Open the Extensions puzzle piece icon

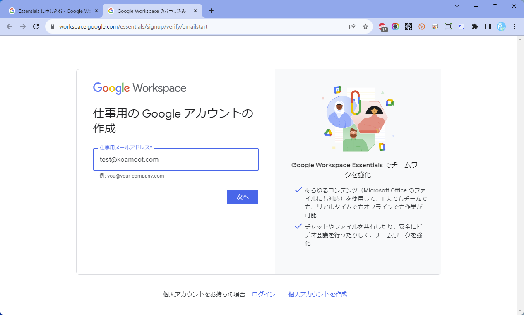click(474, 26)
